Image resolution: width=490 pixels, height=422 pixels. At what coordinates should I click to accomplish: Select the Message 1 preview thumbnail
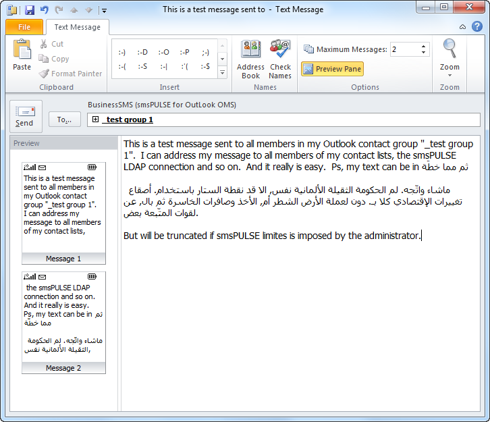[63, 213]
